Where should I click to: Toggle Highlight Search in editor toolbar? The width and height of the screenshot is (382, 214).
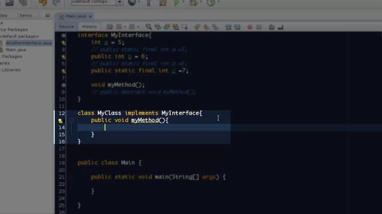[x=175, y=27]
